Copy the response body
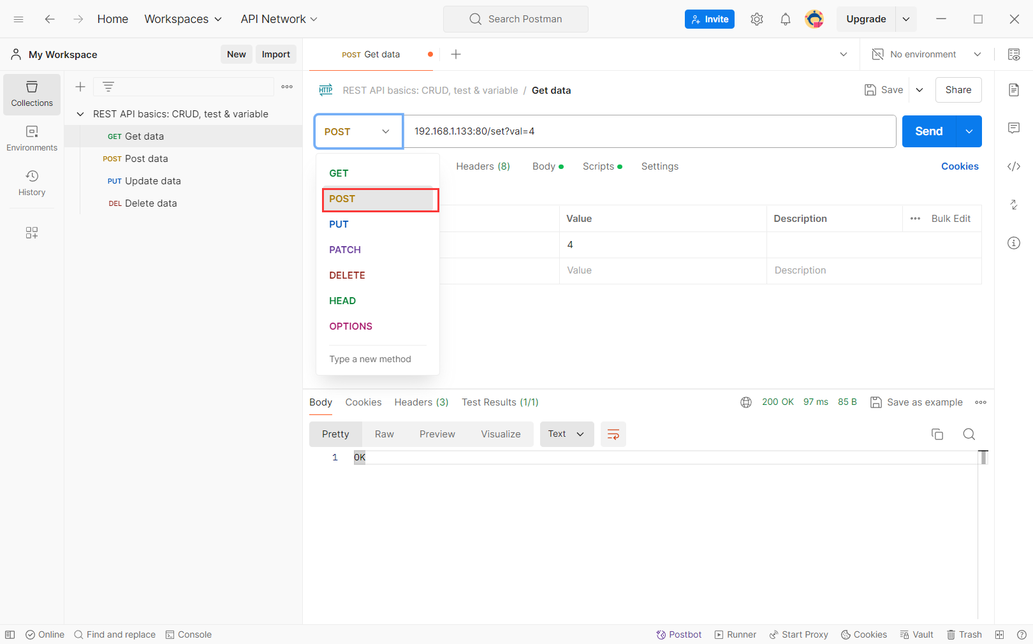 pos(937,434)
